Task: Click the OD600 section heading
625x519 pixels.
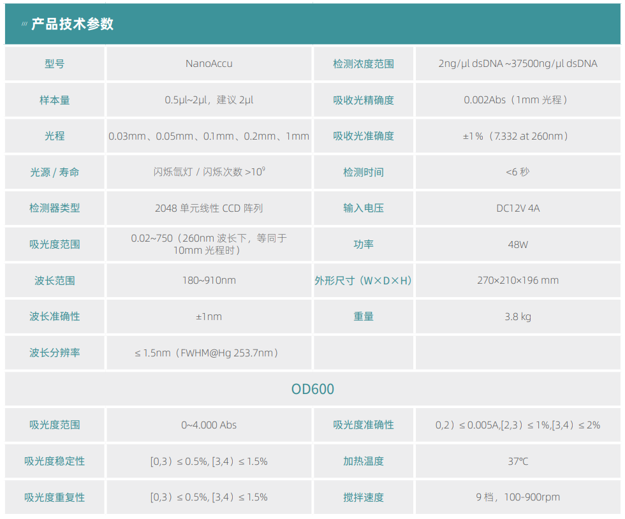Action: pos(313,389)
